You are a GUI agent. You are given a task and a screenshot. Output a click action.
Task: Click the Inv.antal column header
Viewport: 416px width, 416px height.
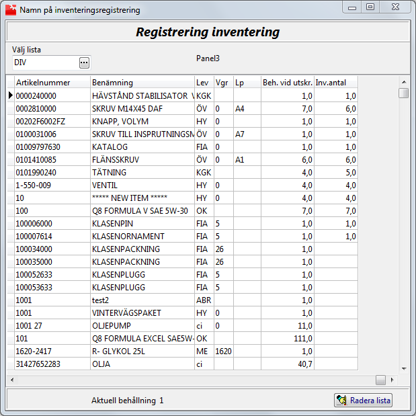point(336,83)
